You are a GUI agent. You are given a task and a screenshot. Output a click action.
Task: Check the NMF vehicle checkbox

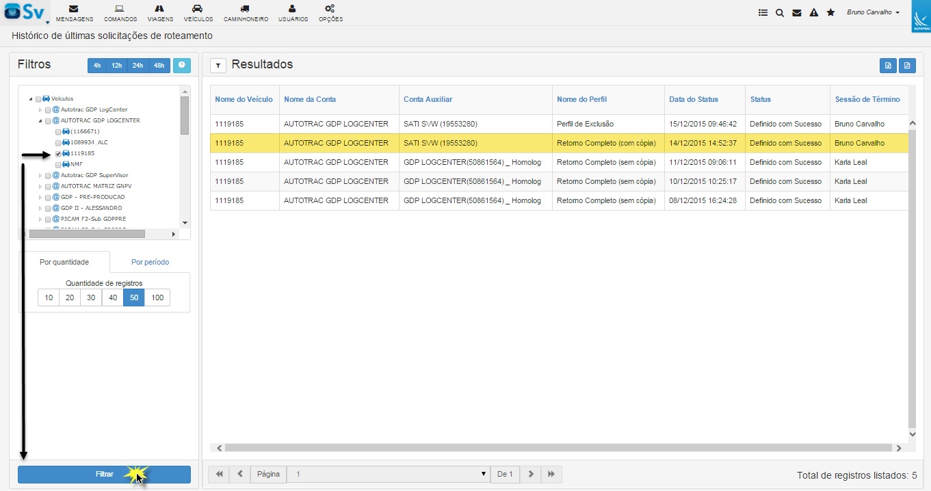pyautogui.click(x=58, y=165)
